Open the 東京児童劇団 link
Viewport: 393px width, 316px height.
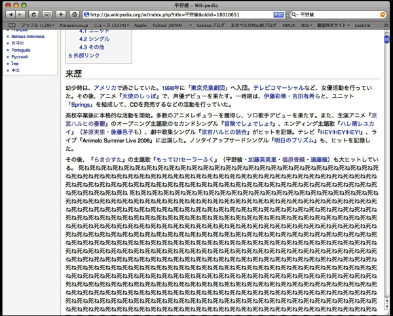point(208,88)
